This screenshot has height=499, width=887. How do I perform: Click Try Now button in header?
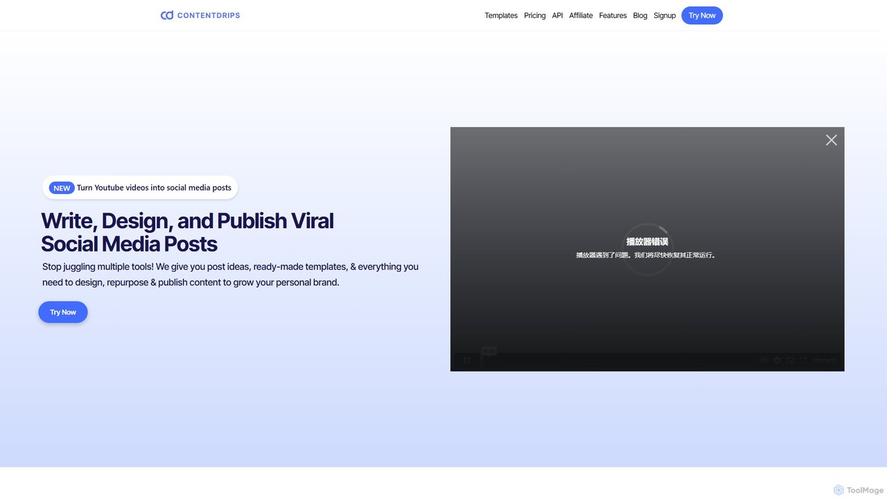point(702,15)
